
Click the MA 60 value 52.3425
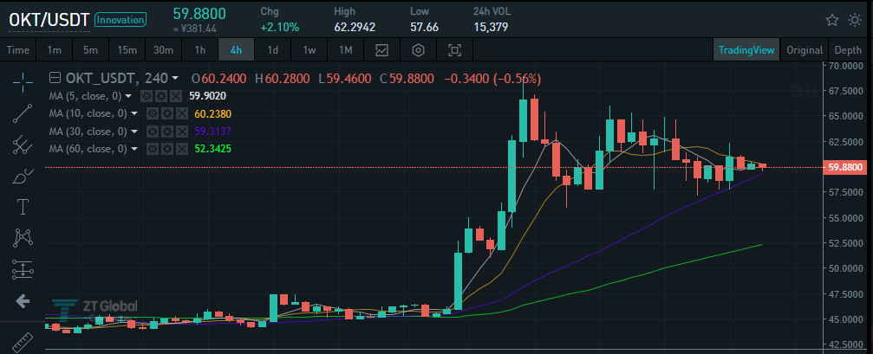[x=212, y=149]
